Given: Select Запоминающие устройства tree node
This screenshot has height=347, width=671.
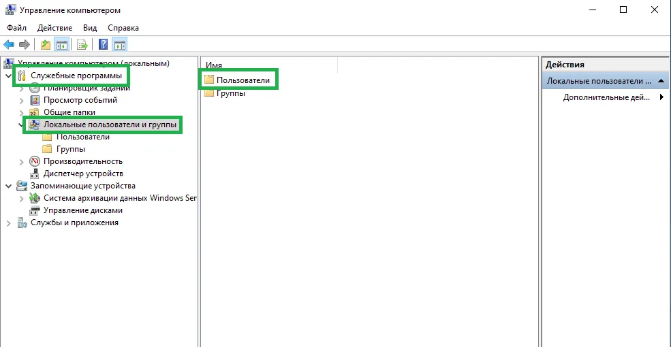Looking at the screenshot, I should pos(83,186).
